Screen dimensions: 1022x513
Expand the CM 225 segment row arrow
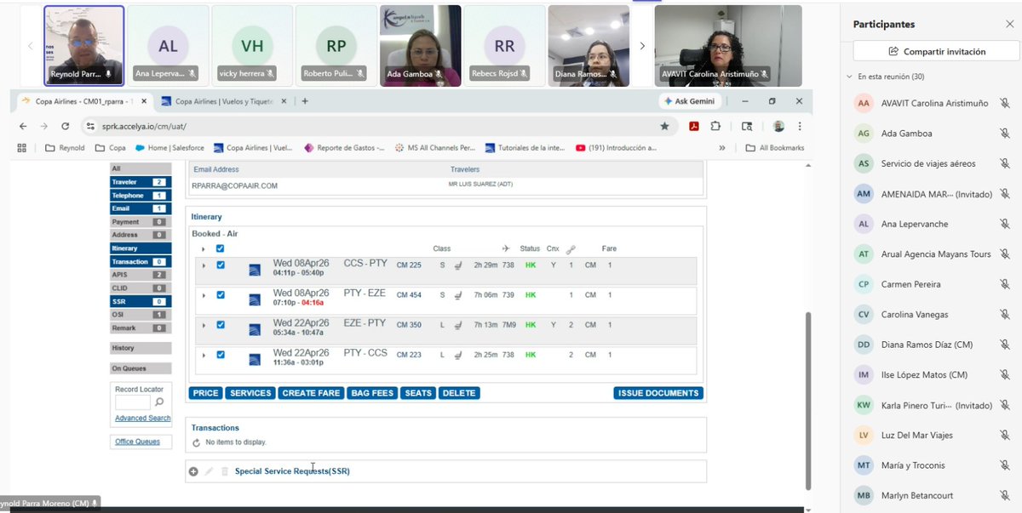204,265
